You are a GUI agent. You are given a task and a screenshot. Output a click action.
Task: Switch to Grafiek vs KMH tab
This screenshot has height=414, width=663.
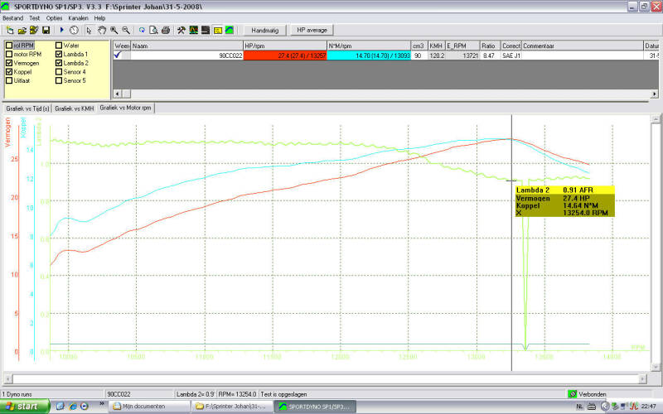point(74,108)
